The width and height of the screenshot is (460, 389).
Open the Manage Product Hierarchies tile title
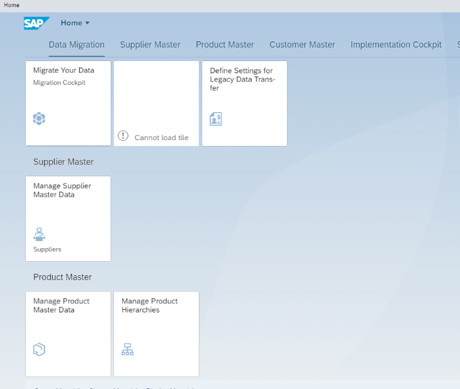pyautogui.click(x=149, y=305)
